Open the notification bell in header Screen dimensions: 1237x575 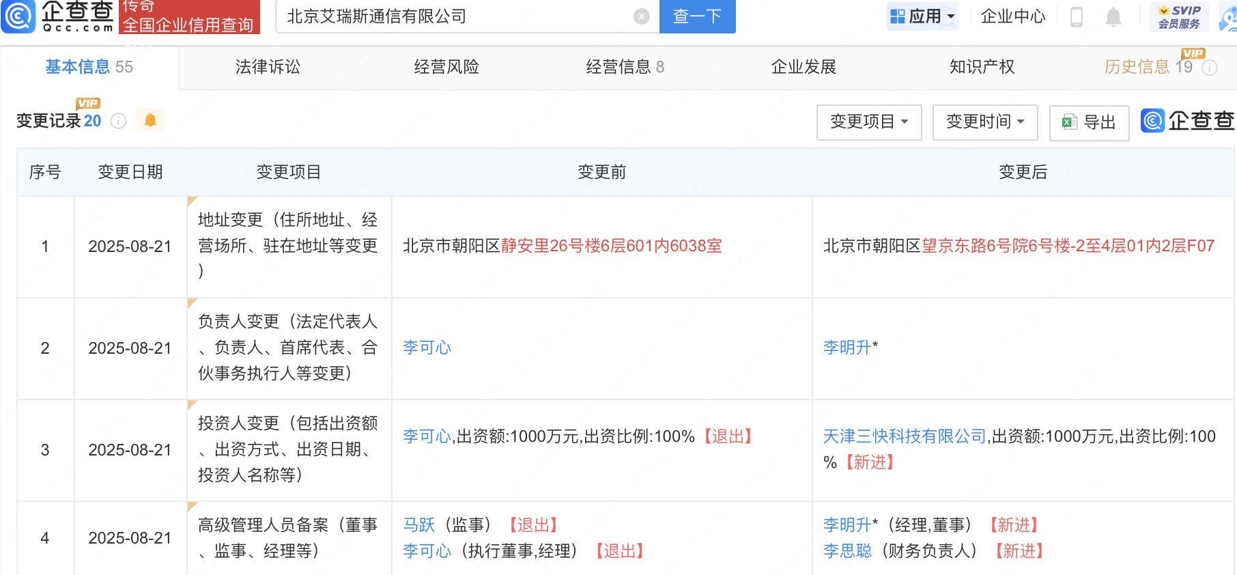tap(1113, 16)
